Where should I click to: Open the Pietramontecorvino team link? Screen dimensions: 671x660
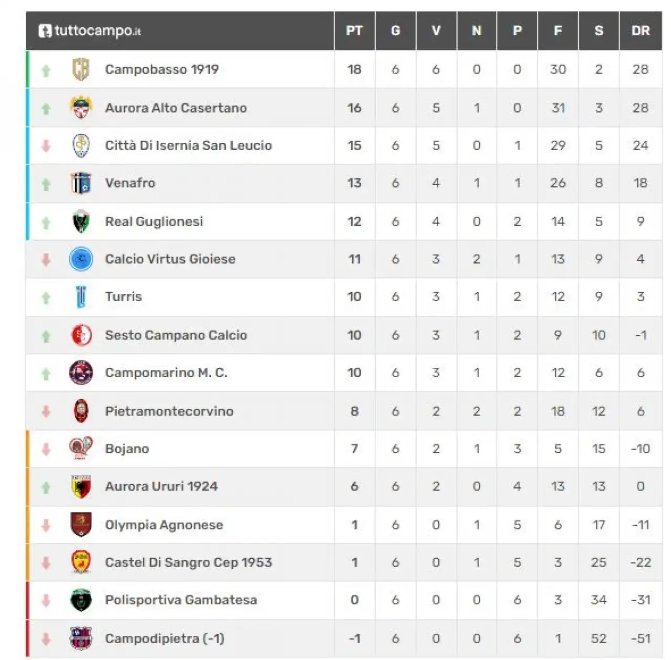pyautogui.click(x=169, y=411)
